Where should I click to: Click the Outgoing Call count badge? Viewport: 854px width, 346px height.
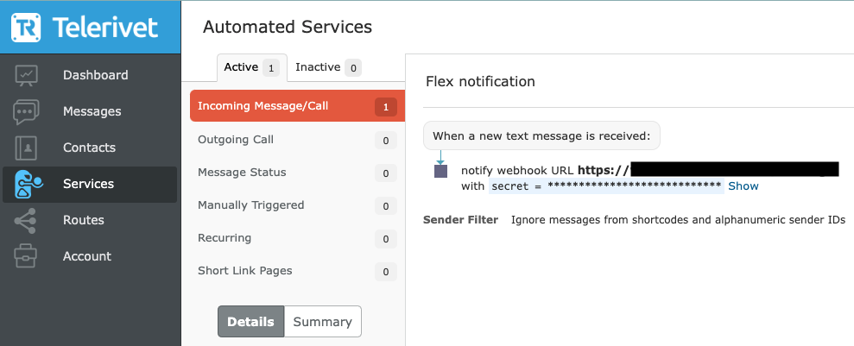386,141
